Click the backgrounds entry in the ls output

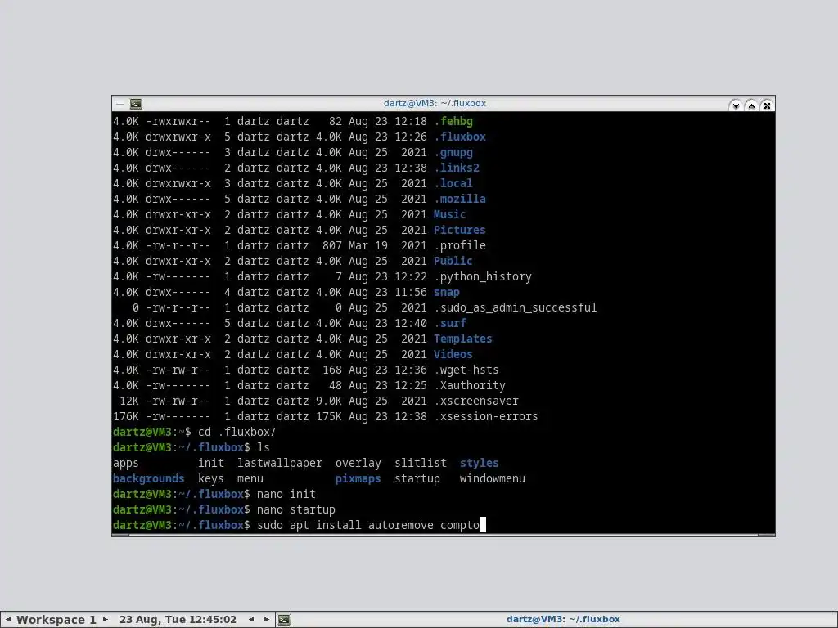(149, 478)
